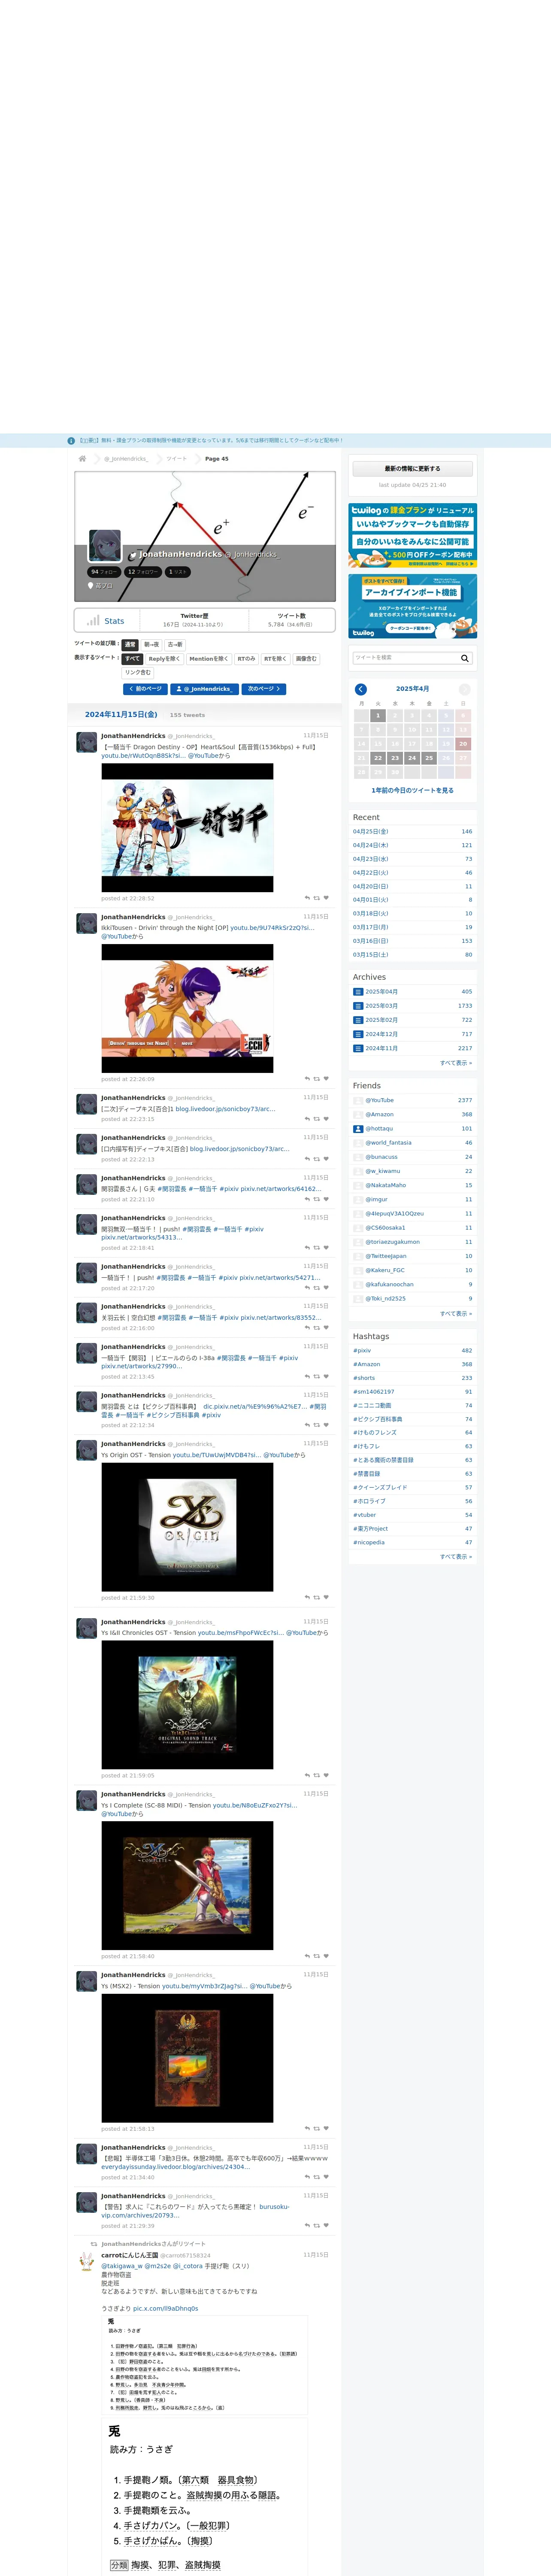
Task: Open the 一騎当千 Dragon Destiny video thumbnail
Action: click(187, 828)
